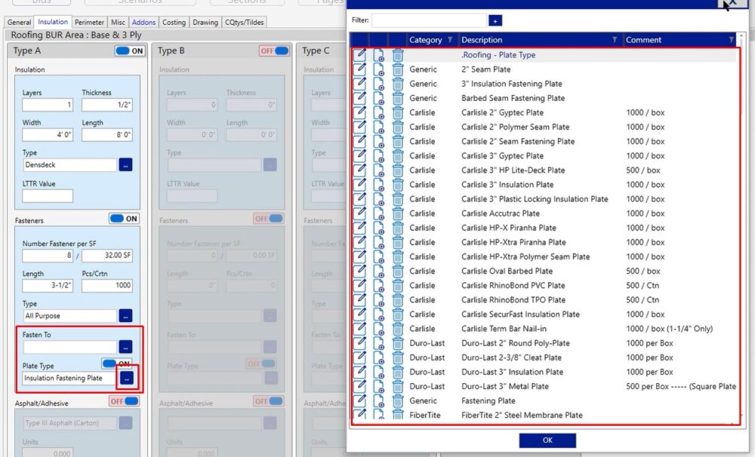
Task: Copy Carlisle Term Bar Nail-in entry
Action: 379,329
